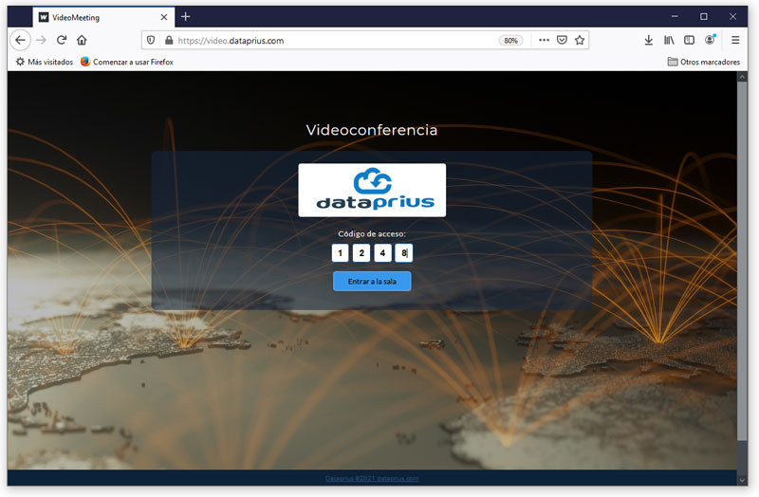Click the scrollbar up arrow
The height and width of the screenshot is (497, 759).
(742, 77)
